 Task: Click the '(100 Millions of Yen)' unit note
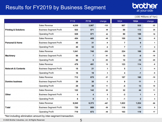click(146, 17)
